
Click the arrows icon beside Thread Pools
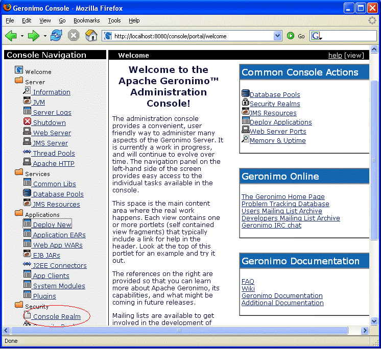(x=27, y=152)
